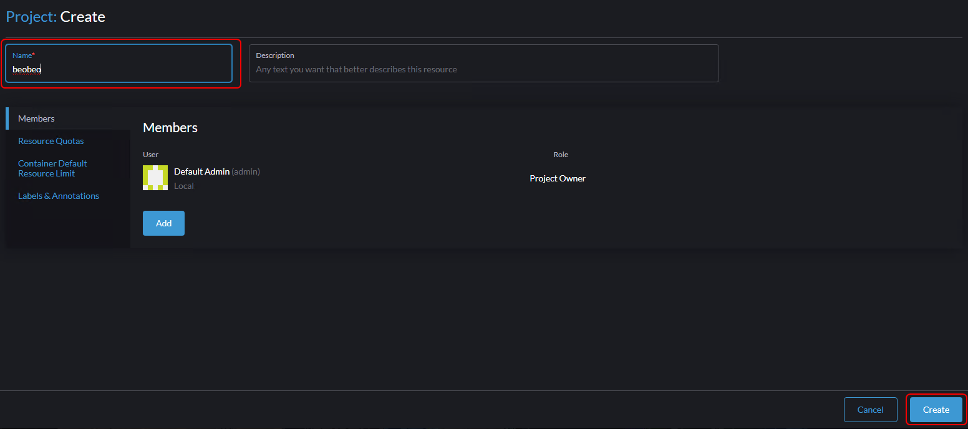Click the Default Admin avatar icon

click(155, 178)
